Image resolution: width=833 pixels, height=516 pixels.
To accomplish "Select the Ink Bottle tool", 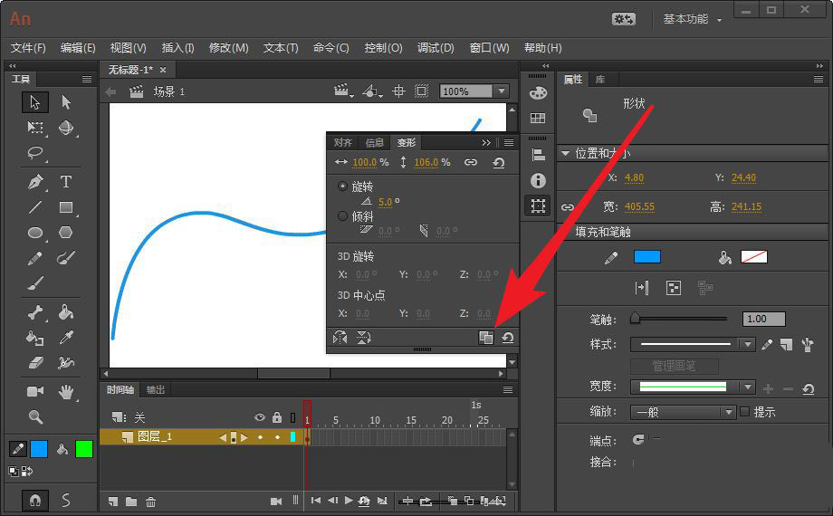I will pos(35,338).
